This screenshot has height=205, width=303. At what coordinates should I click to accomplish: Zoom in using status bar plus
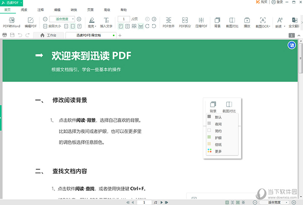pos(294,202)
